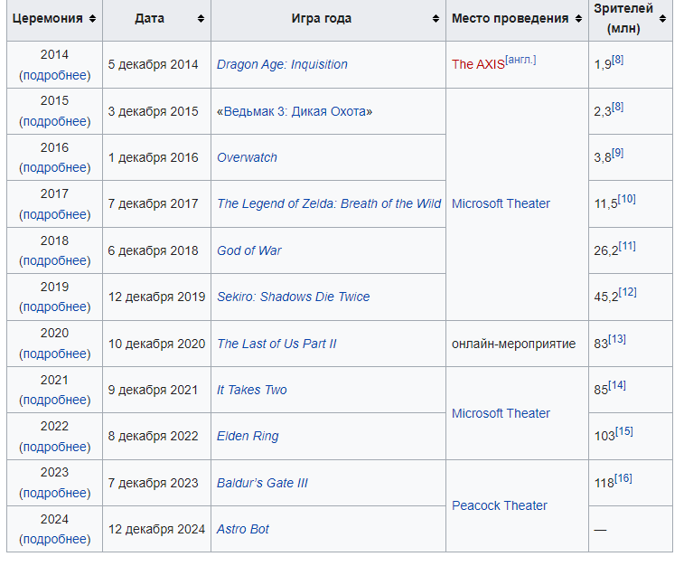Open footnote [8] next to 1,9
684x566 pixels.
617,60
